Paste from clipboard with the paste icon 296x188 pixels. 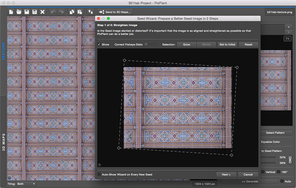pyautogui.click(x=80, y=12)
